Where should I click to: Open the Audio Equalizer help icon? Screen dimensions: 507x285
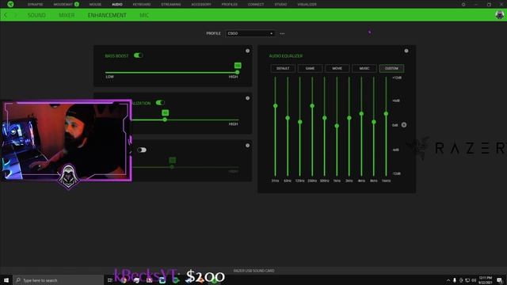(406, 51)
